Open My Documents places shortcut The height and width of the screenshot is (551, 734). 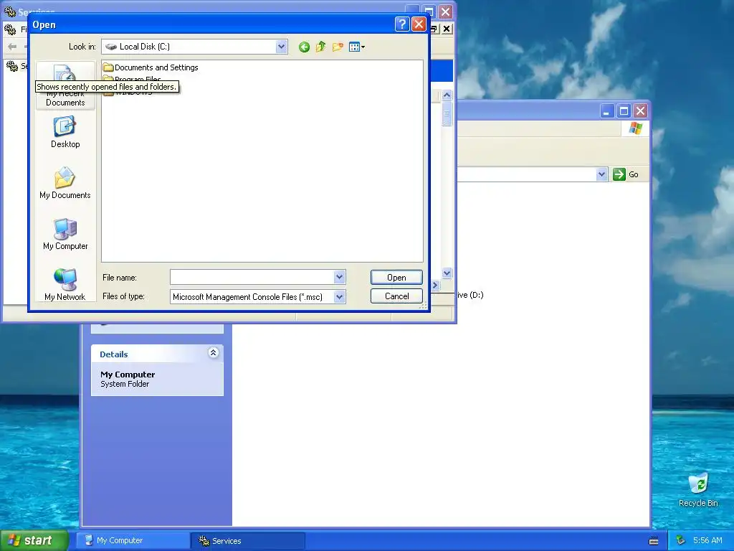[65, 183]
